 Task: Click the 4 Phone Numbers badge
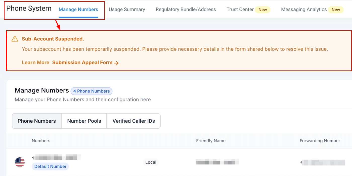[x=92, y=91]
